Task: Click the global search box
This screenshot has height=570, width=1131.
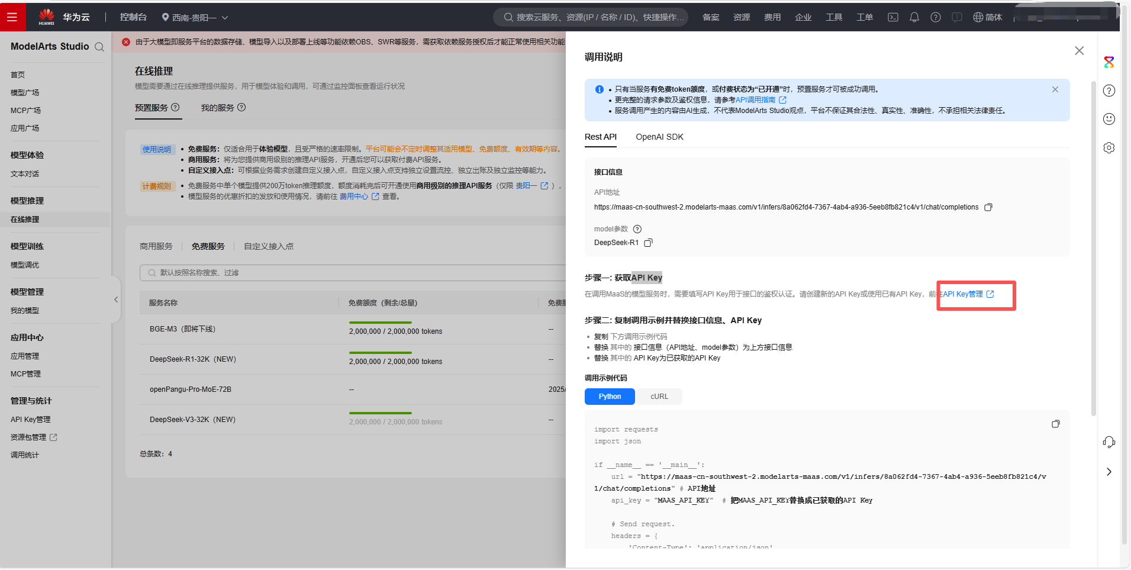Action: coord(591,17)
